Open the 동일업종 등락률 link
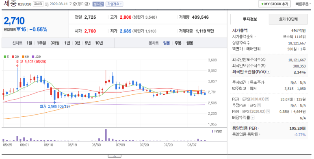 [x=246, y=134]
